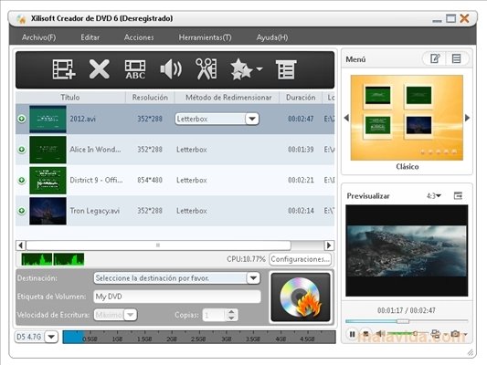Decrease the Copias count with down arrow
This screenshot has height=365, width=487.
[x=231, y=318]
